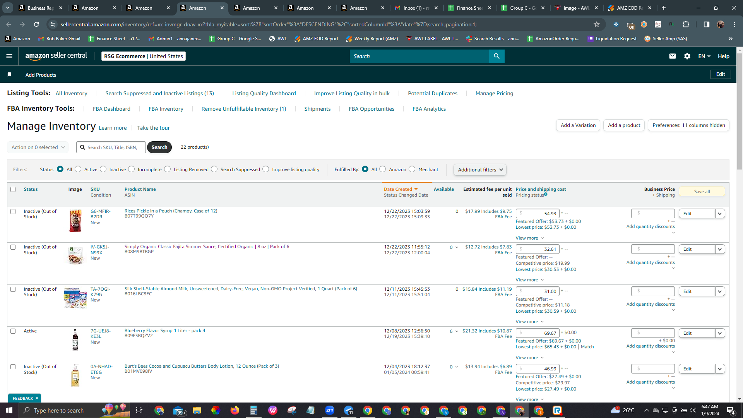Expand the Additional filters dropdown
743x418 pixels.
(480, 170)
